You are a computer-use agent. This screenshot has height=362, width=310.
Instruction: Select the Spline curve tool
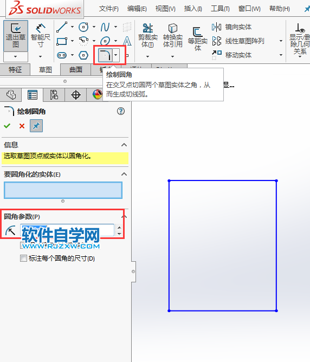tap(105, 27)
